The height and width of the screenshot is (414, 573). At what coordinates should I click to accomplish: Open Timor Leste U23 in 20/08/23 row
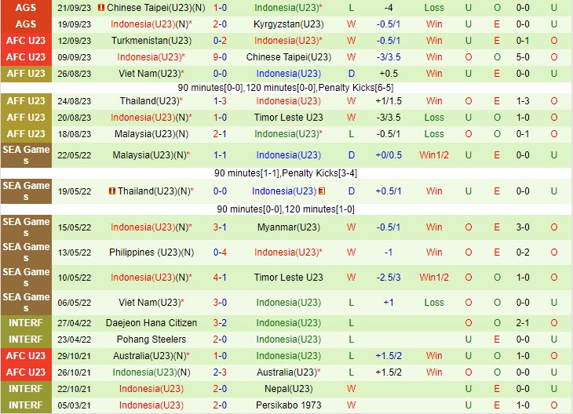click(289, 117)
